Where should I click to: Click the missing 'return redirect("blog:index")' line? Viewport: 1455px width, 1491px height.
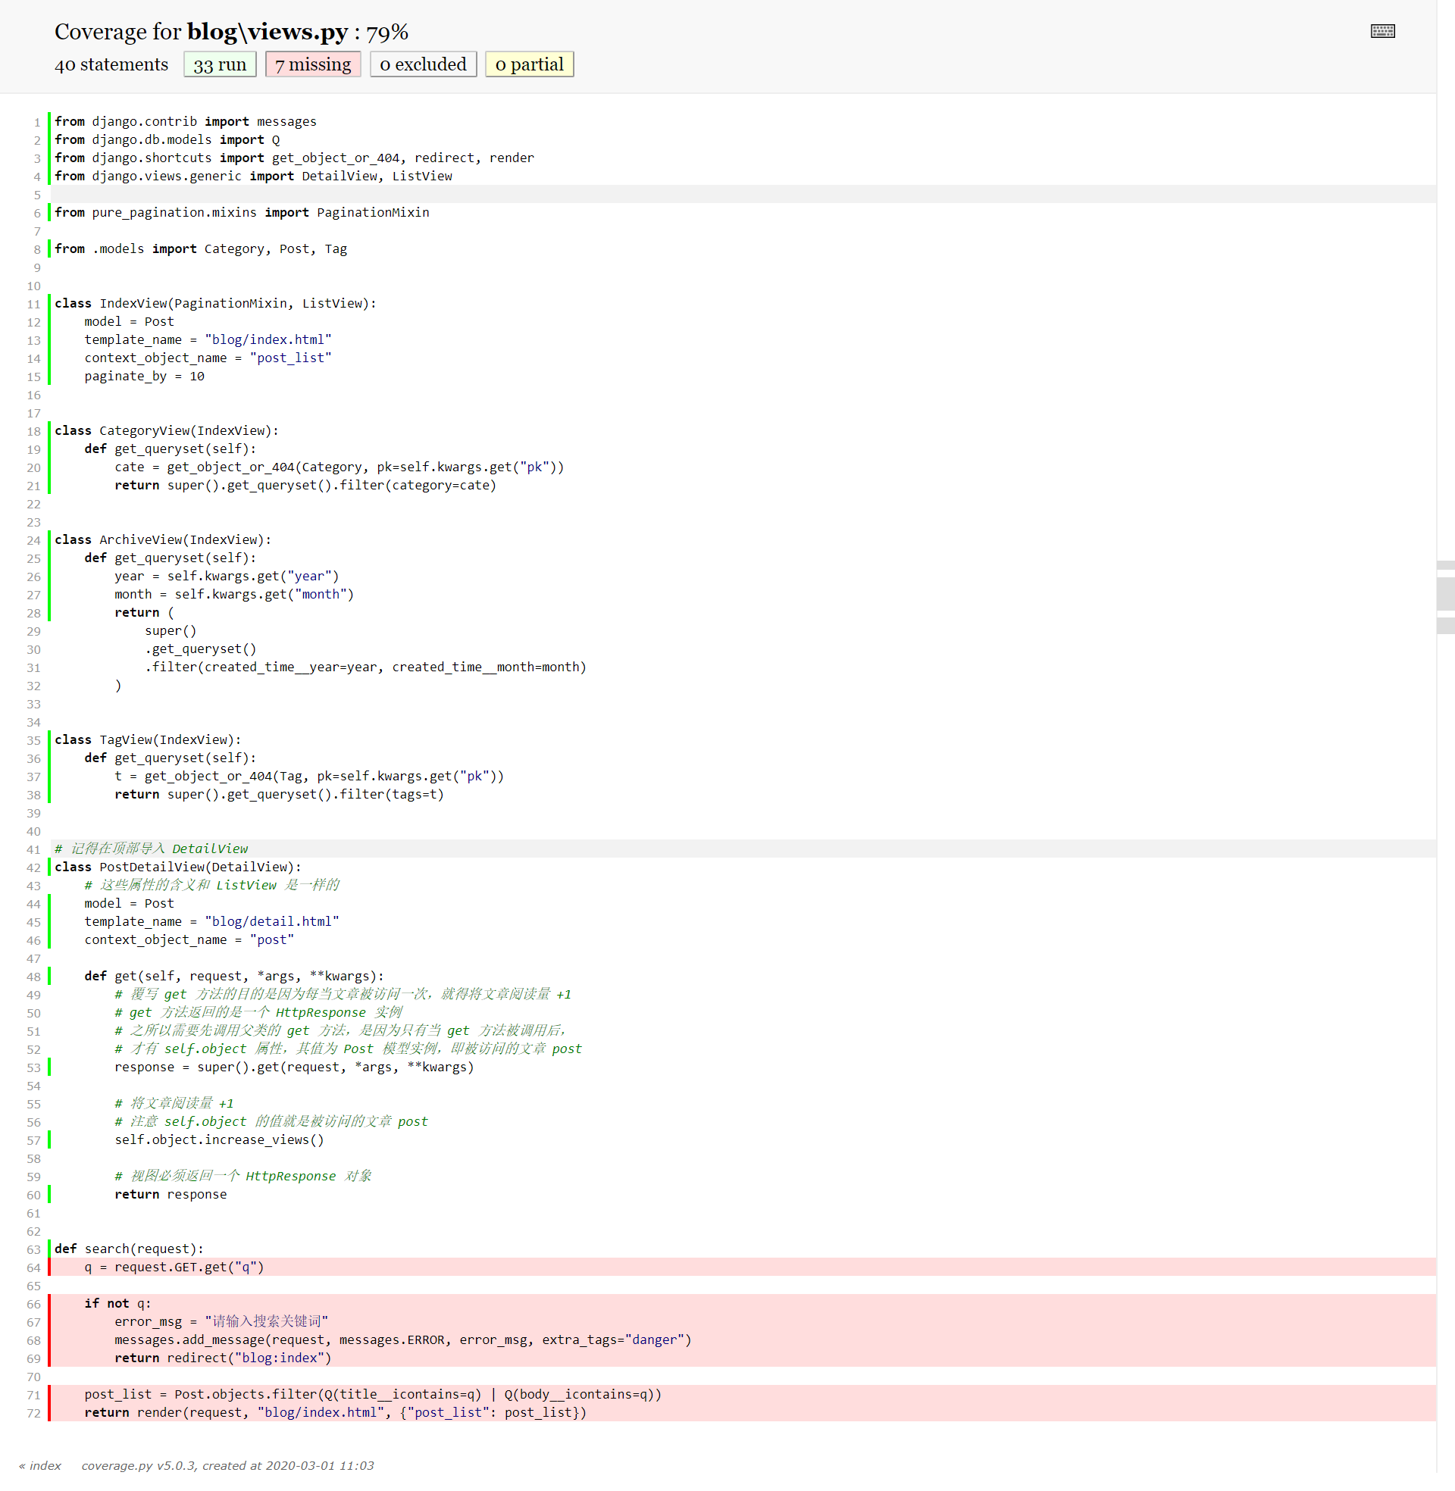[223, 1358]
